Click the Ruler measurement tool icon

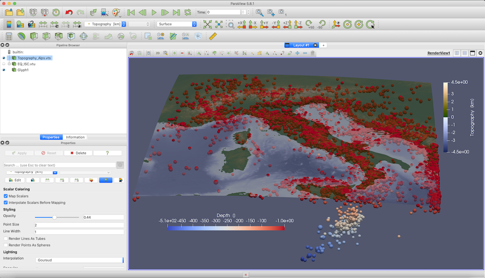(x=213, y=36)
